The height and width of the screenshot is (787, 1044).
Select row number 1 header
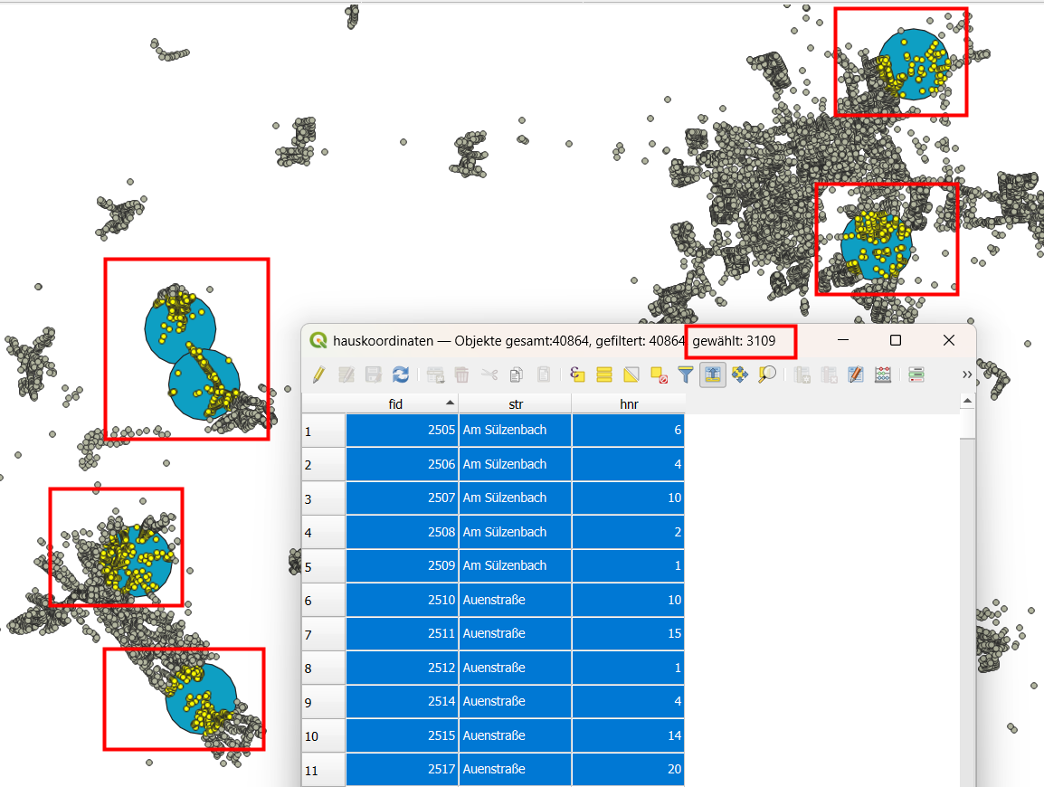(324, 431)
